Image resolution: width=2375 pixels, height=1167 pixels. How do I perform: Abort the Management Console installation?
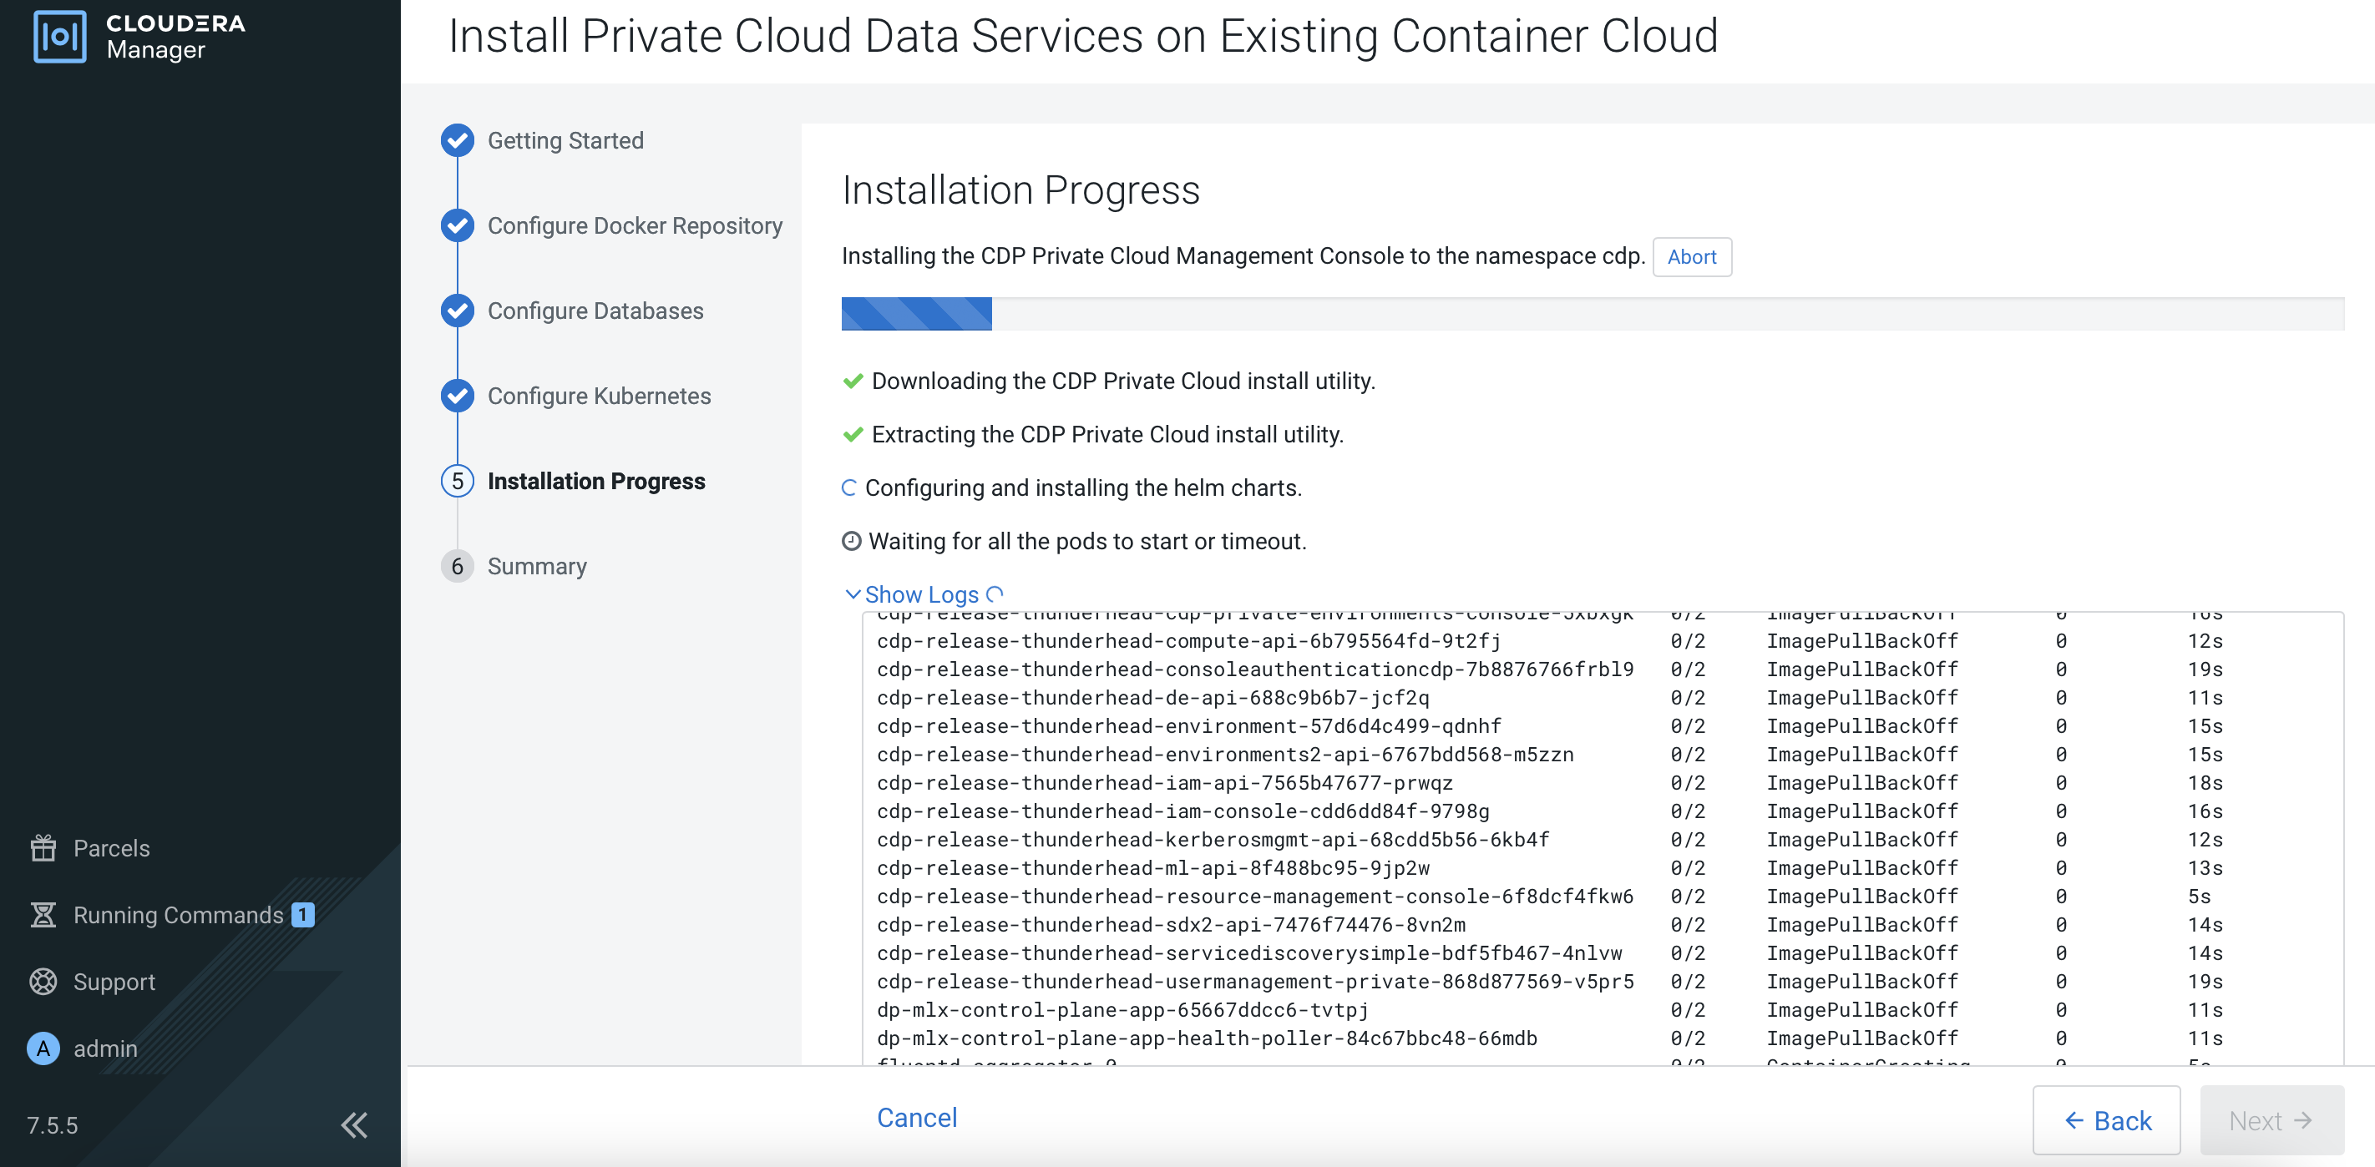coord(1691,257)
